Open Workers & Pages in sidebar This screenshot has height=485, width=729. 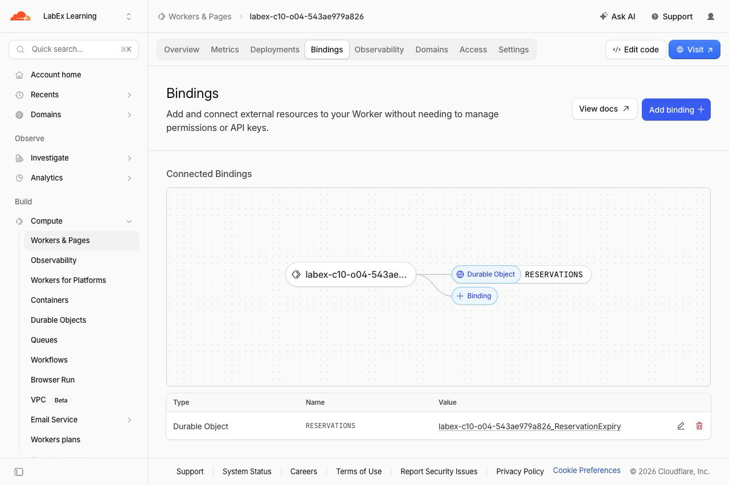click(81, 240)
